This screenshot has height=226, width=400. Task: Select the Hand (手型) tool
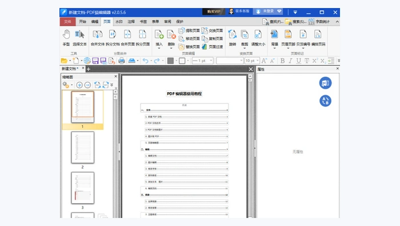tap(66, 38)
